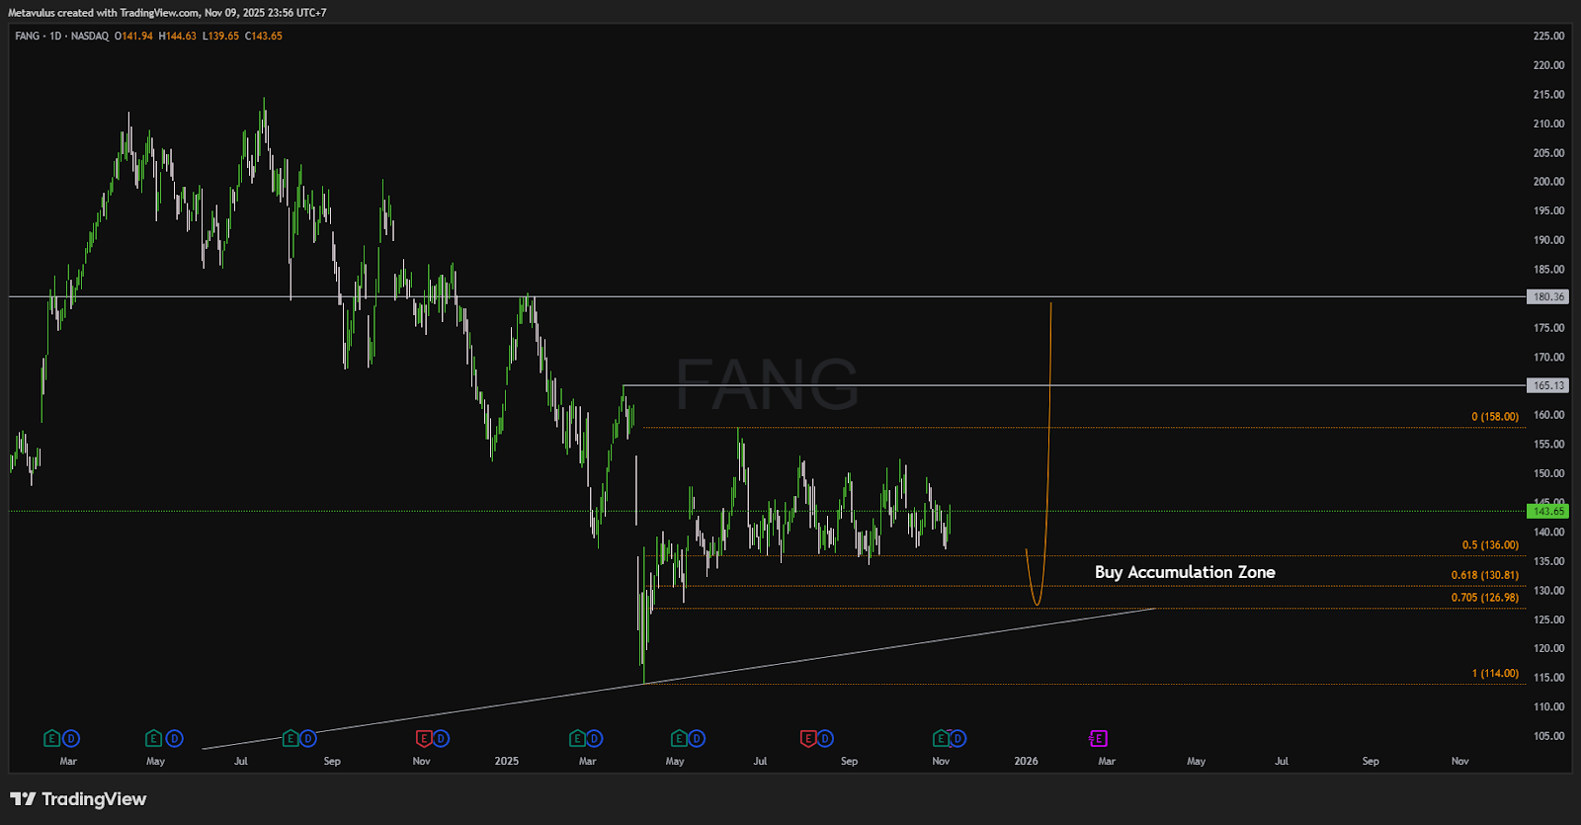The width and height of the screenshot is (1581, 825).
Task: Click the blue dividend icon near May 2025
Action: click(697, 738)
